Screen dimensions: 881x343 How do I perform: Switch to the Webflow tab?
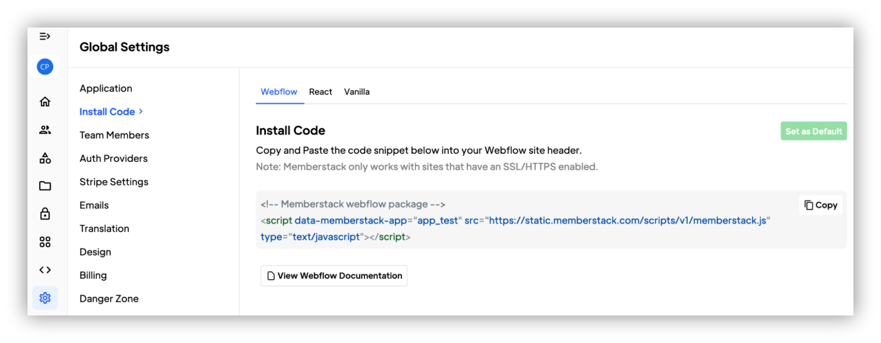[279, 92]
